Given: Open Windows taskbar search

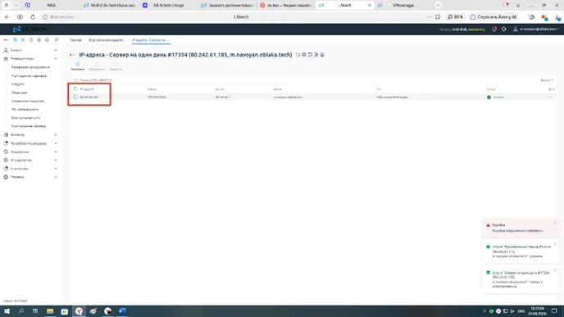Looking at the screenshot, I should click(x=21, y=311).
